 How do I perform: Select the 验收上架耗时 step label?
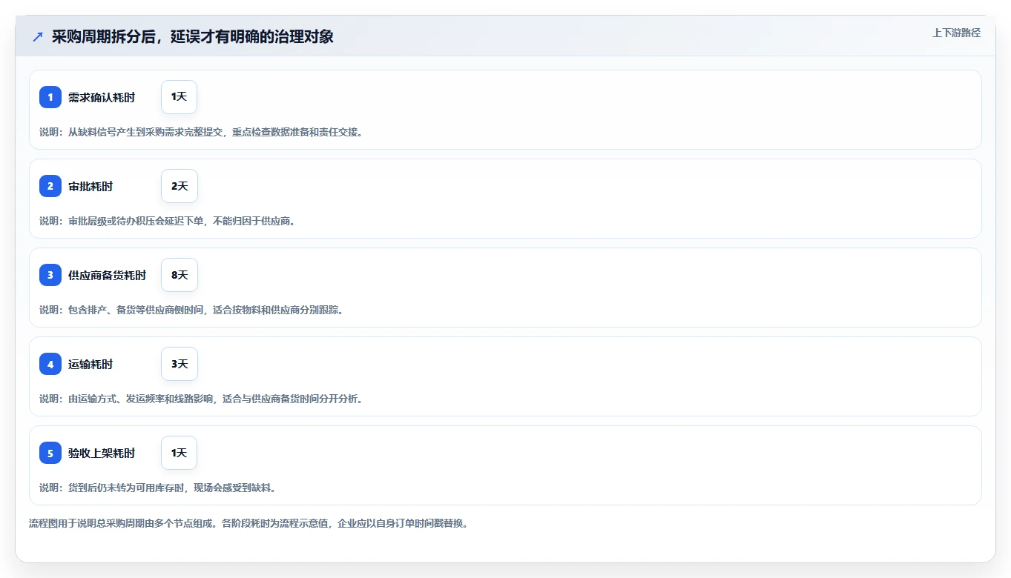(x=102, y=453)
